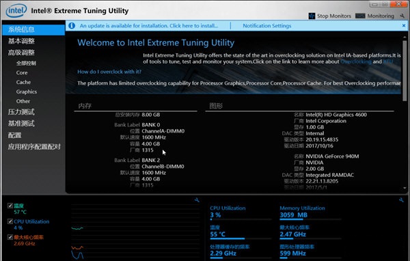
Task: Click ChannelB-DIMM0 location text
Action: pyautogui.click(x=163, y=167)
